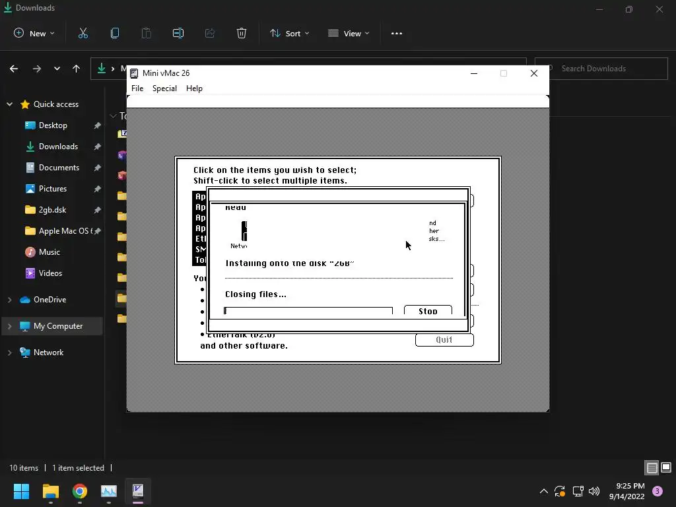Viewport: 676px width, 507px height.
Task: Expand the Network tree node
Action: (9, 353)
